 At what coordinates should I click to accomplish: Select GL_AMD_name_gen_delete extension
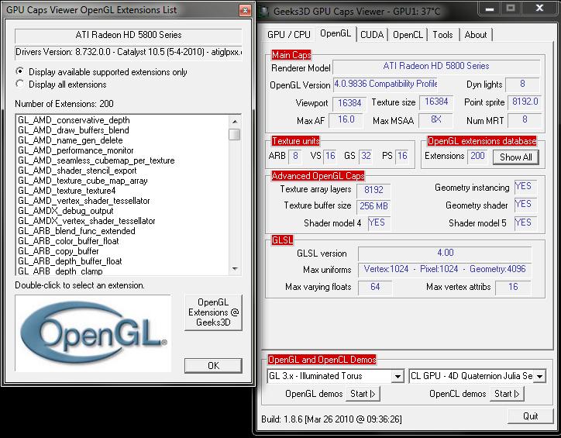71,140
